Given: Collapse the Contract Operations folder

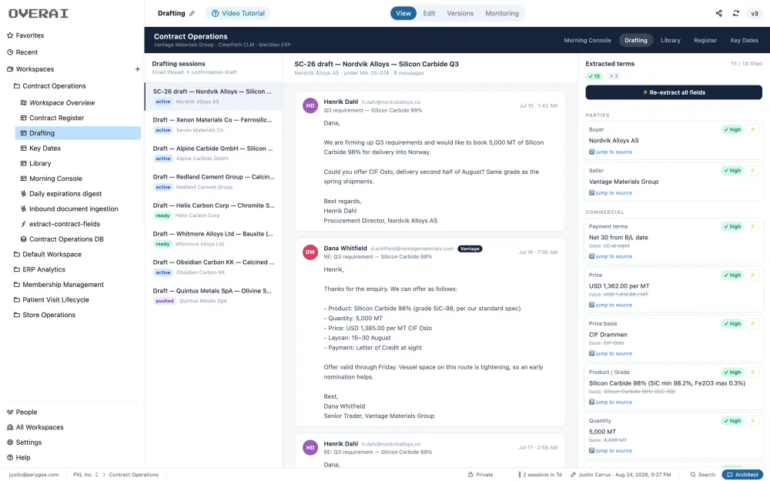Looking at the screenshot, I should pos(54,86).
